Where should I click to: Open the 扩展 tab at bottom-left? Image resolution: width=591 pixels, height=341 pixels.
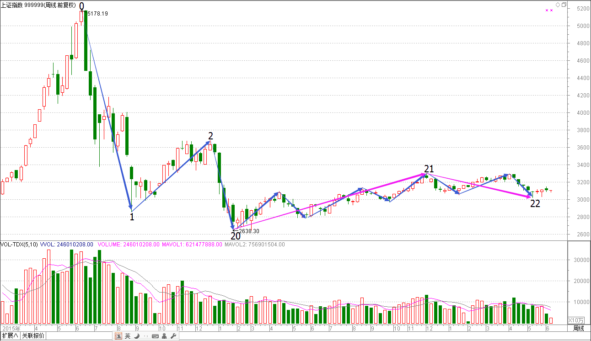pyautogui.click(x=10, y=336)
